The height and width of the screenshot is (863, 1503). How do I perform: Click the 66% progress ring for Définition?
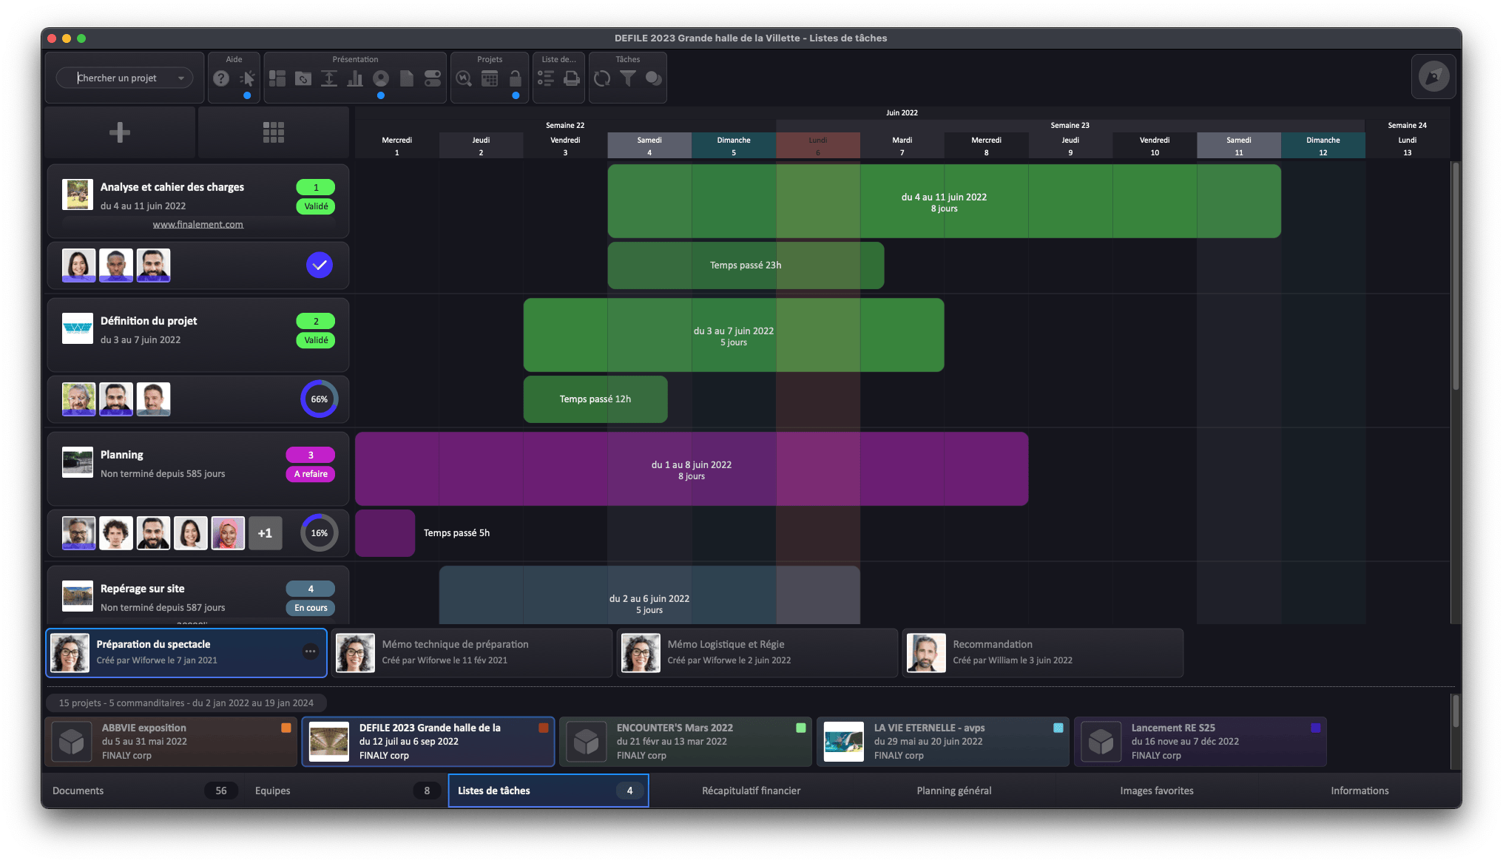pos(319,399)
